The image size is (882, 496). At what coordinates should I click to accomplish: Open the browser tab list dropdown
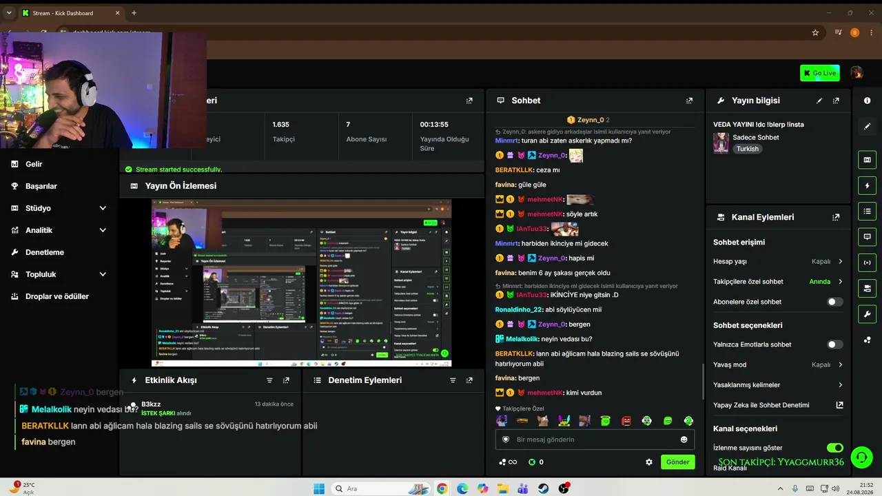9,13
